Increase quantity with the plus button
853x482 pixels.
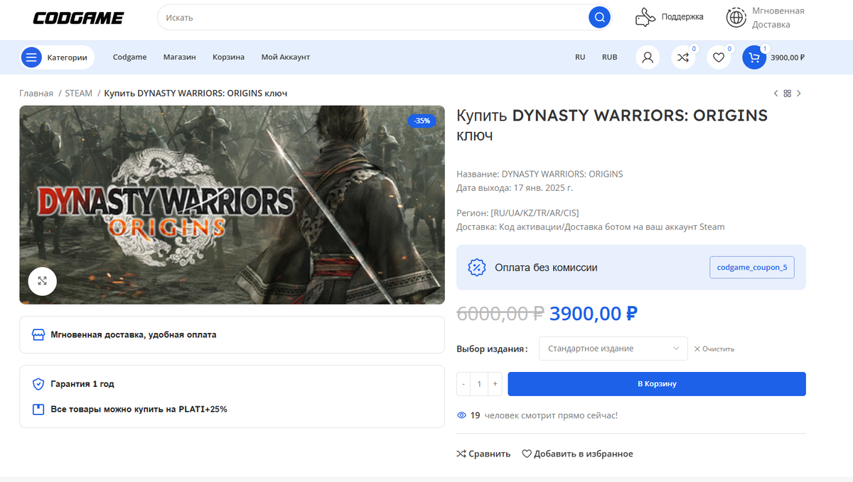[495, 384]
